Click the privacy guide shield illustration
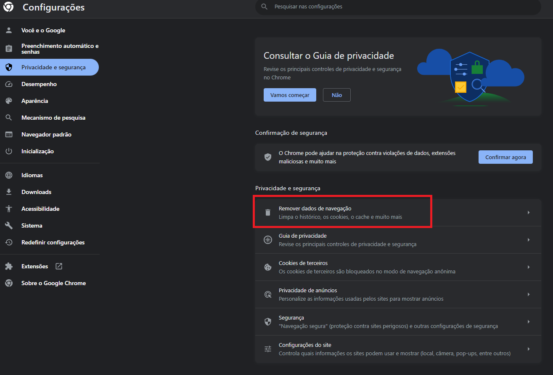553x375 pixels. click(470, 77)
